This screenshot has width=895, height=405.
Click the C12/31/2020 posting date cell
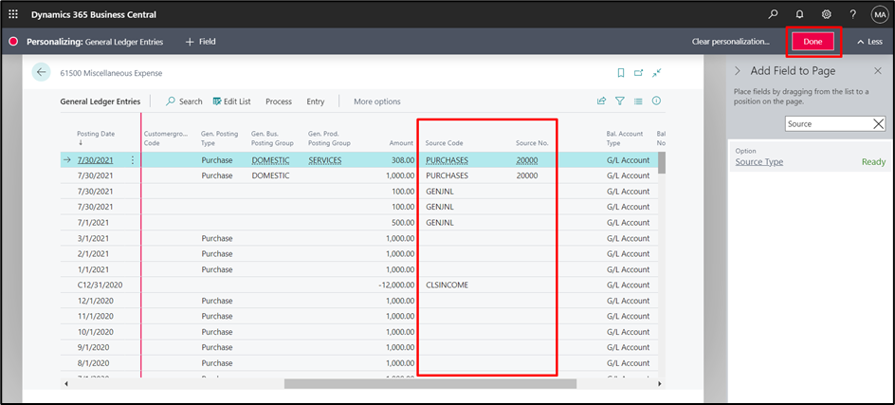(100, 285)
